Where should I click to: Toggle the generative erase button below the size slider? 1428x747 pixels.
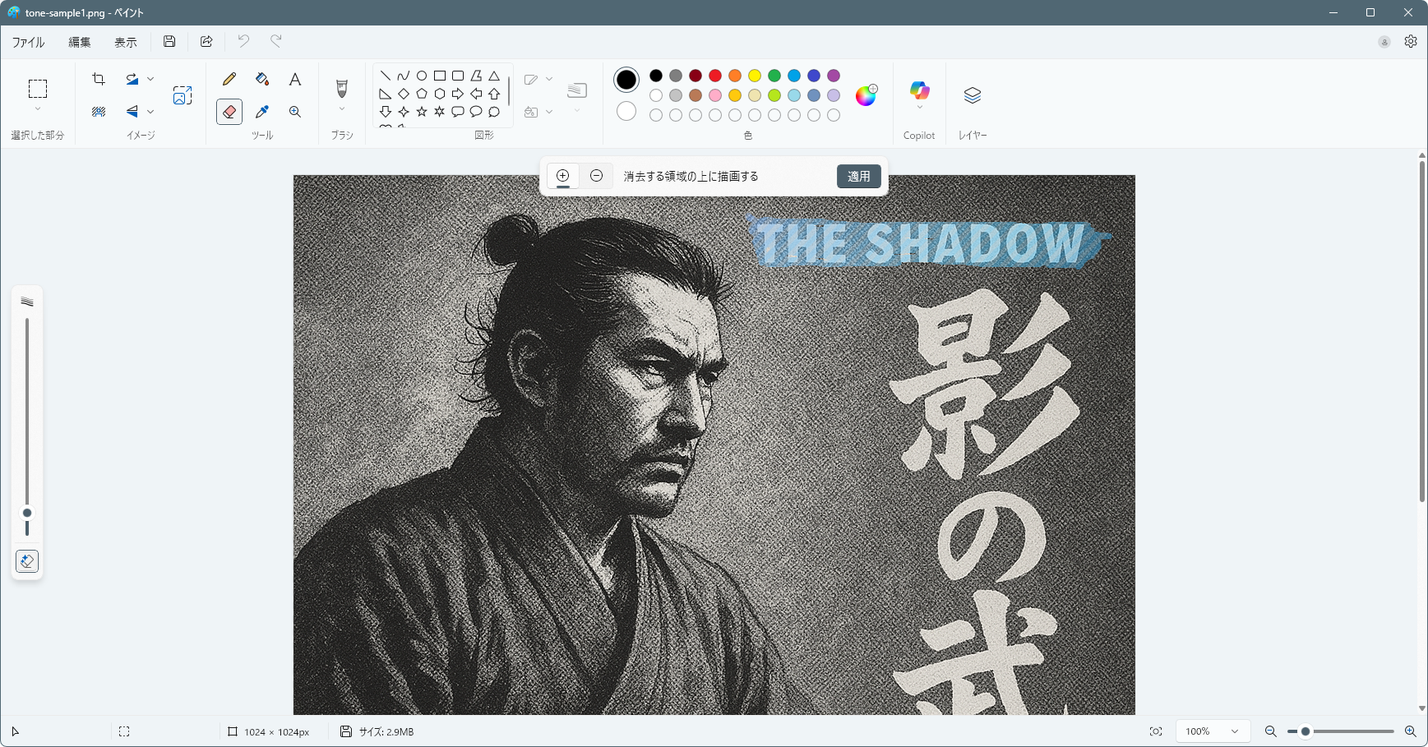pos(27,561)
